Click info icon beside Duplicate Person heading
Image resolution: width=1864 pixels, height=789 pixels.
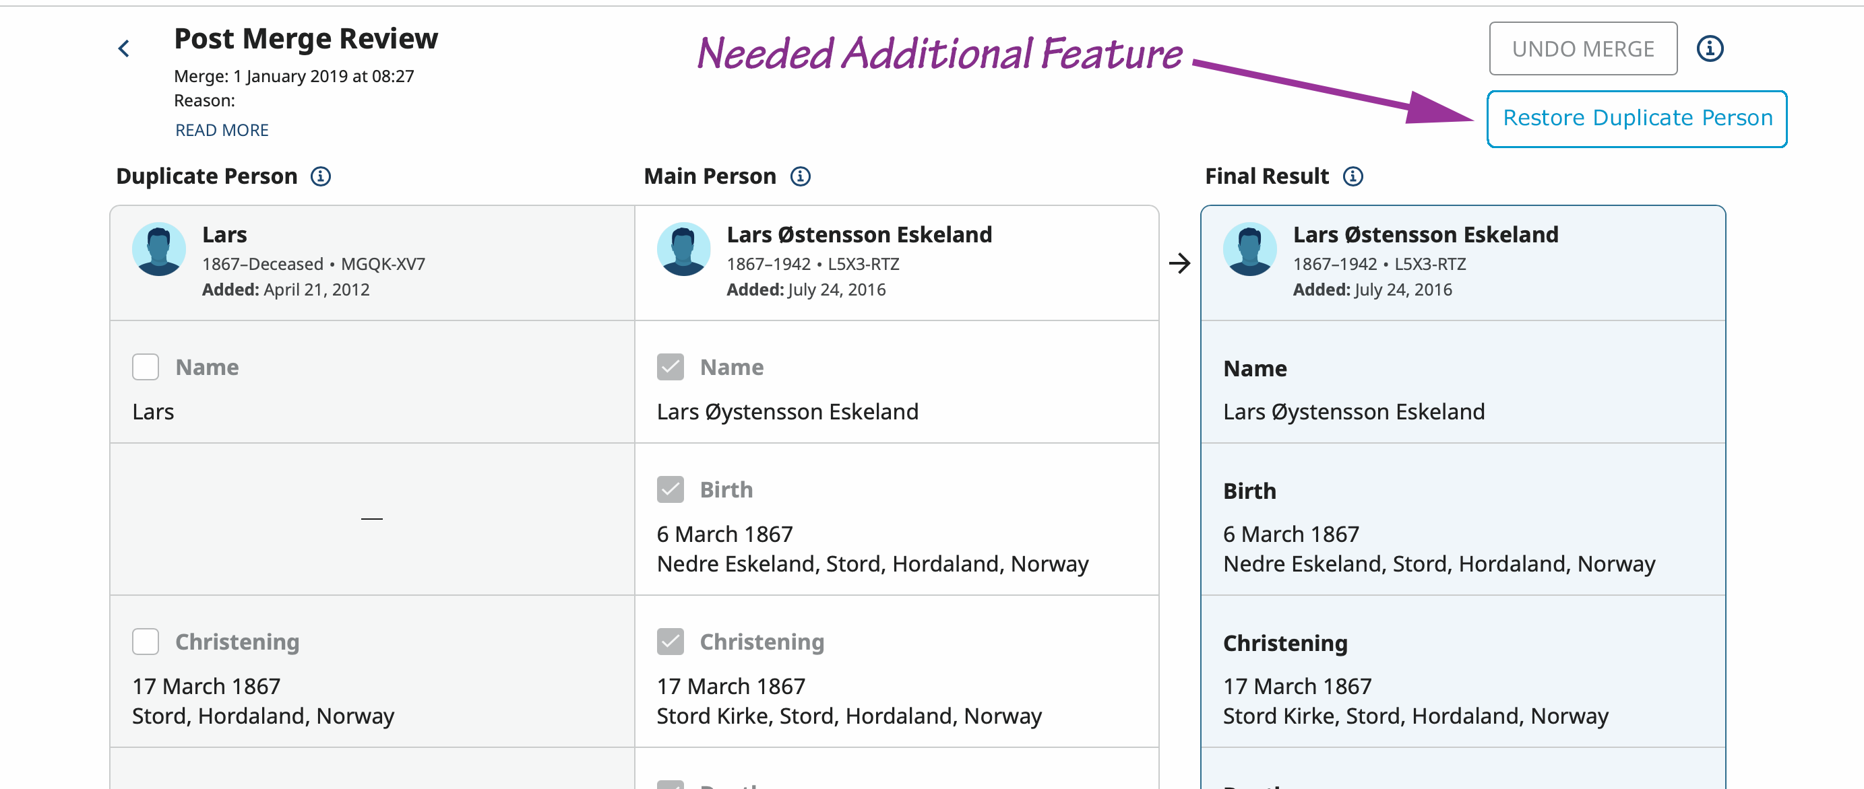321,176
